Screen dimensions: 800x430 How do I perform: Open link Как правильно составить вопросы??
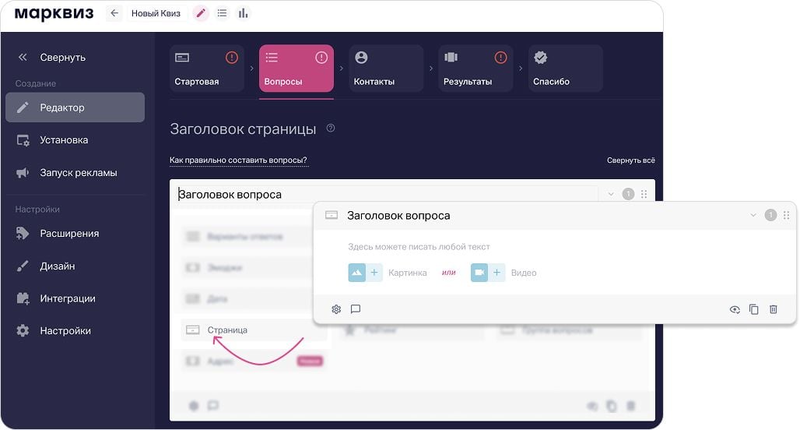pyautogui.click(x=238, y=160)
